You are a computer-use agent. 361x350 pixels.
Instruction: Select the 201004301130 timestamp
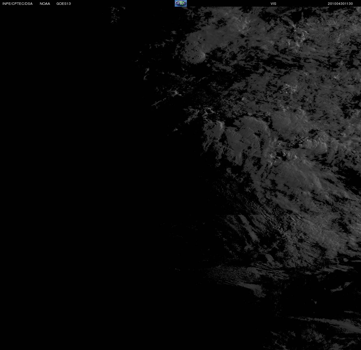pyautogui.click(x=340, y=4)
